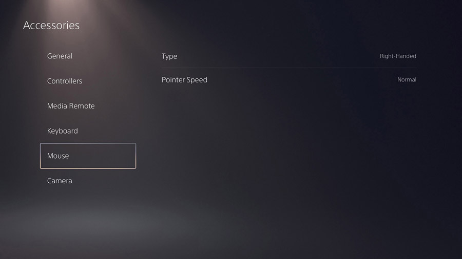Image resolution: width=462 pixels, height=259 pixels.
Task: Change the Right-Handed type value
Action: 398,56
